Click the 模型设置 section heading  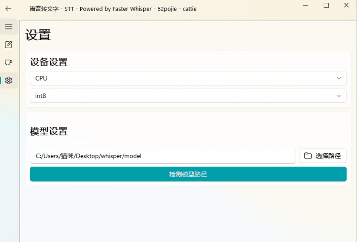click(x=49, y=131)
